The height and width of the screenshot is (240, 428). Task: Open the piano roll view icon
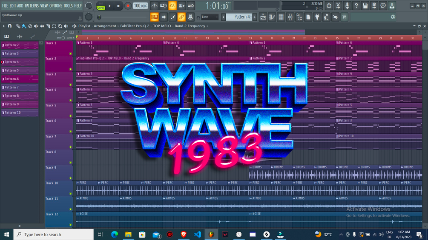[272, 17]
